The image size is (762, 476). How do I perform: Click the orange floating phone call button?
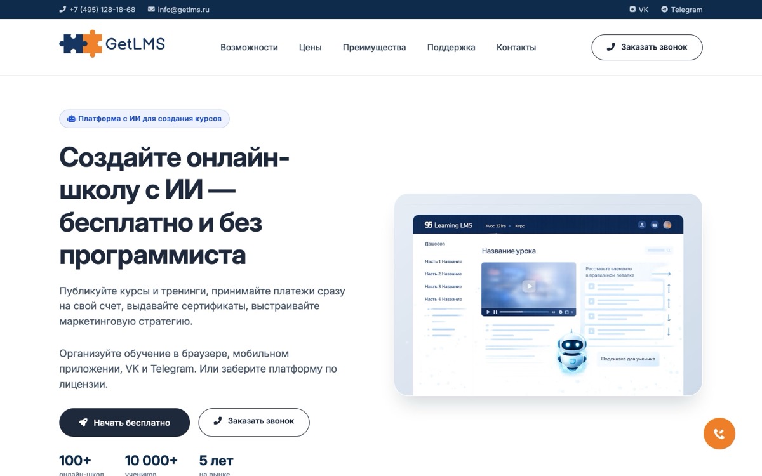pos(719,434)
